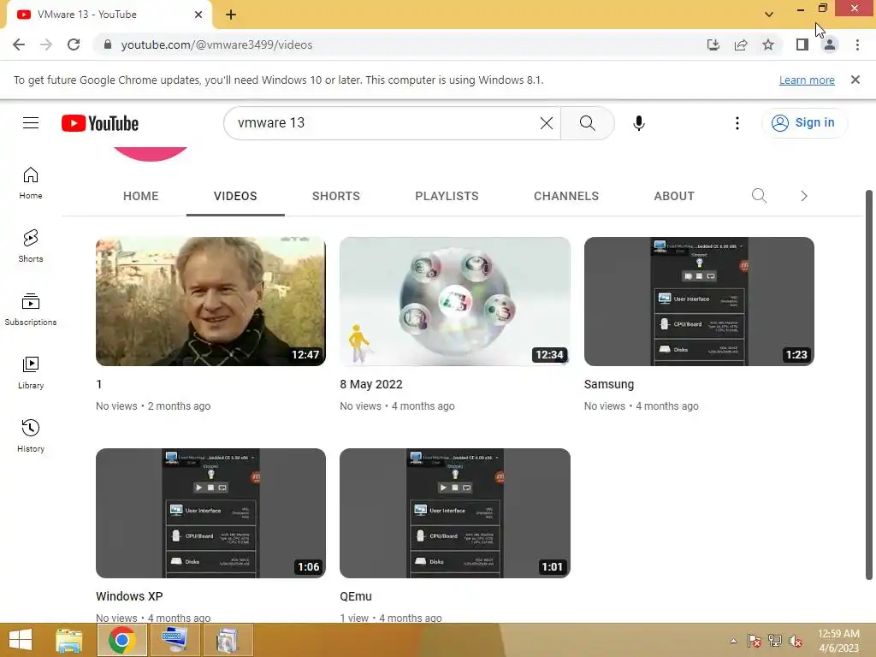The image size is (876, 657).
Task: Open the CHANNELS tab
Action: click(x=566, y=196)
